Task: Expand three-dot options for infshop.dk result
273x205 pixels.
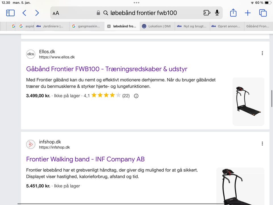Action: tap(262, 143)
